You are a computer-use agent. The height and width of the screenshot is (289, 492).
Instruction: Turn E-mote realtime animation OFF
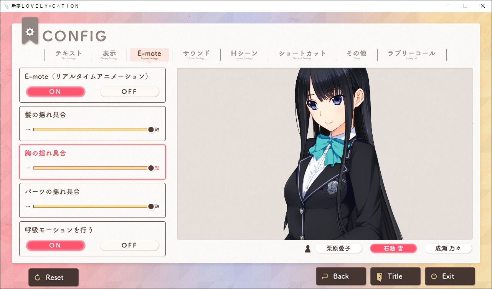[130, 91]
